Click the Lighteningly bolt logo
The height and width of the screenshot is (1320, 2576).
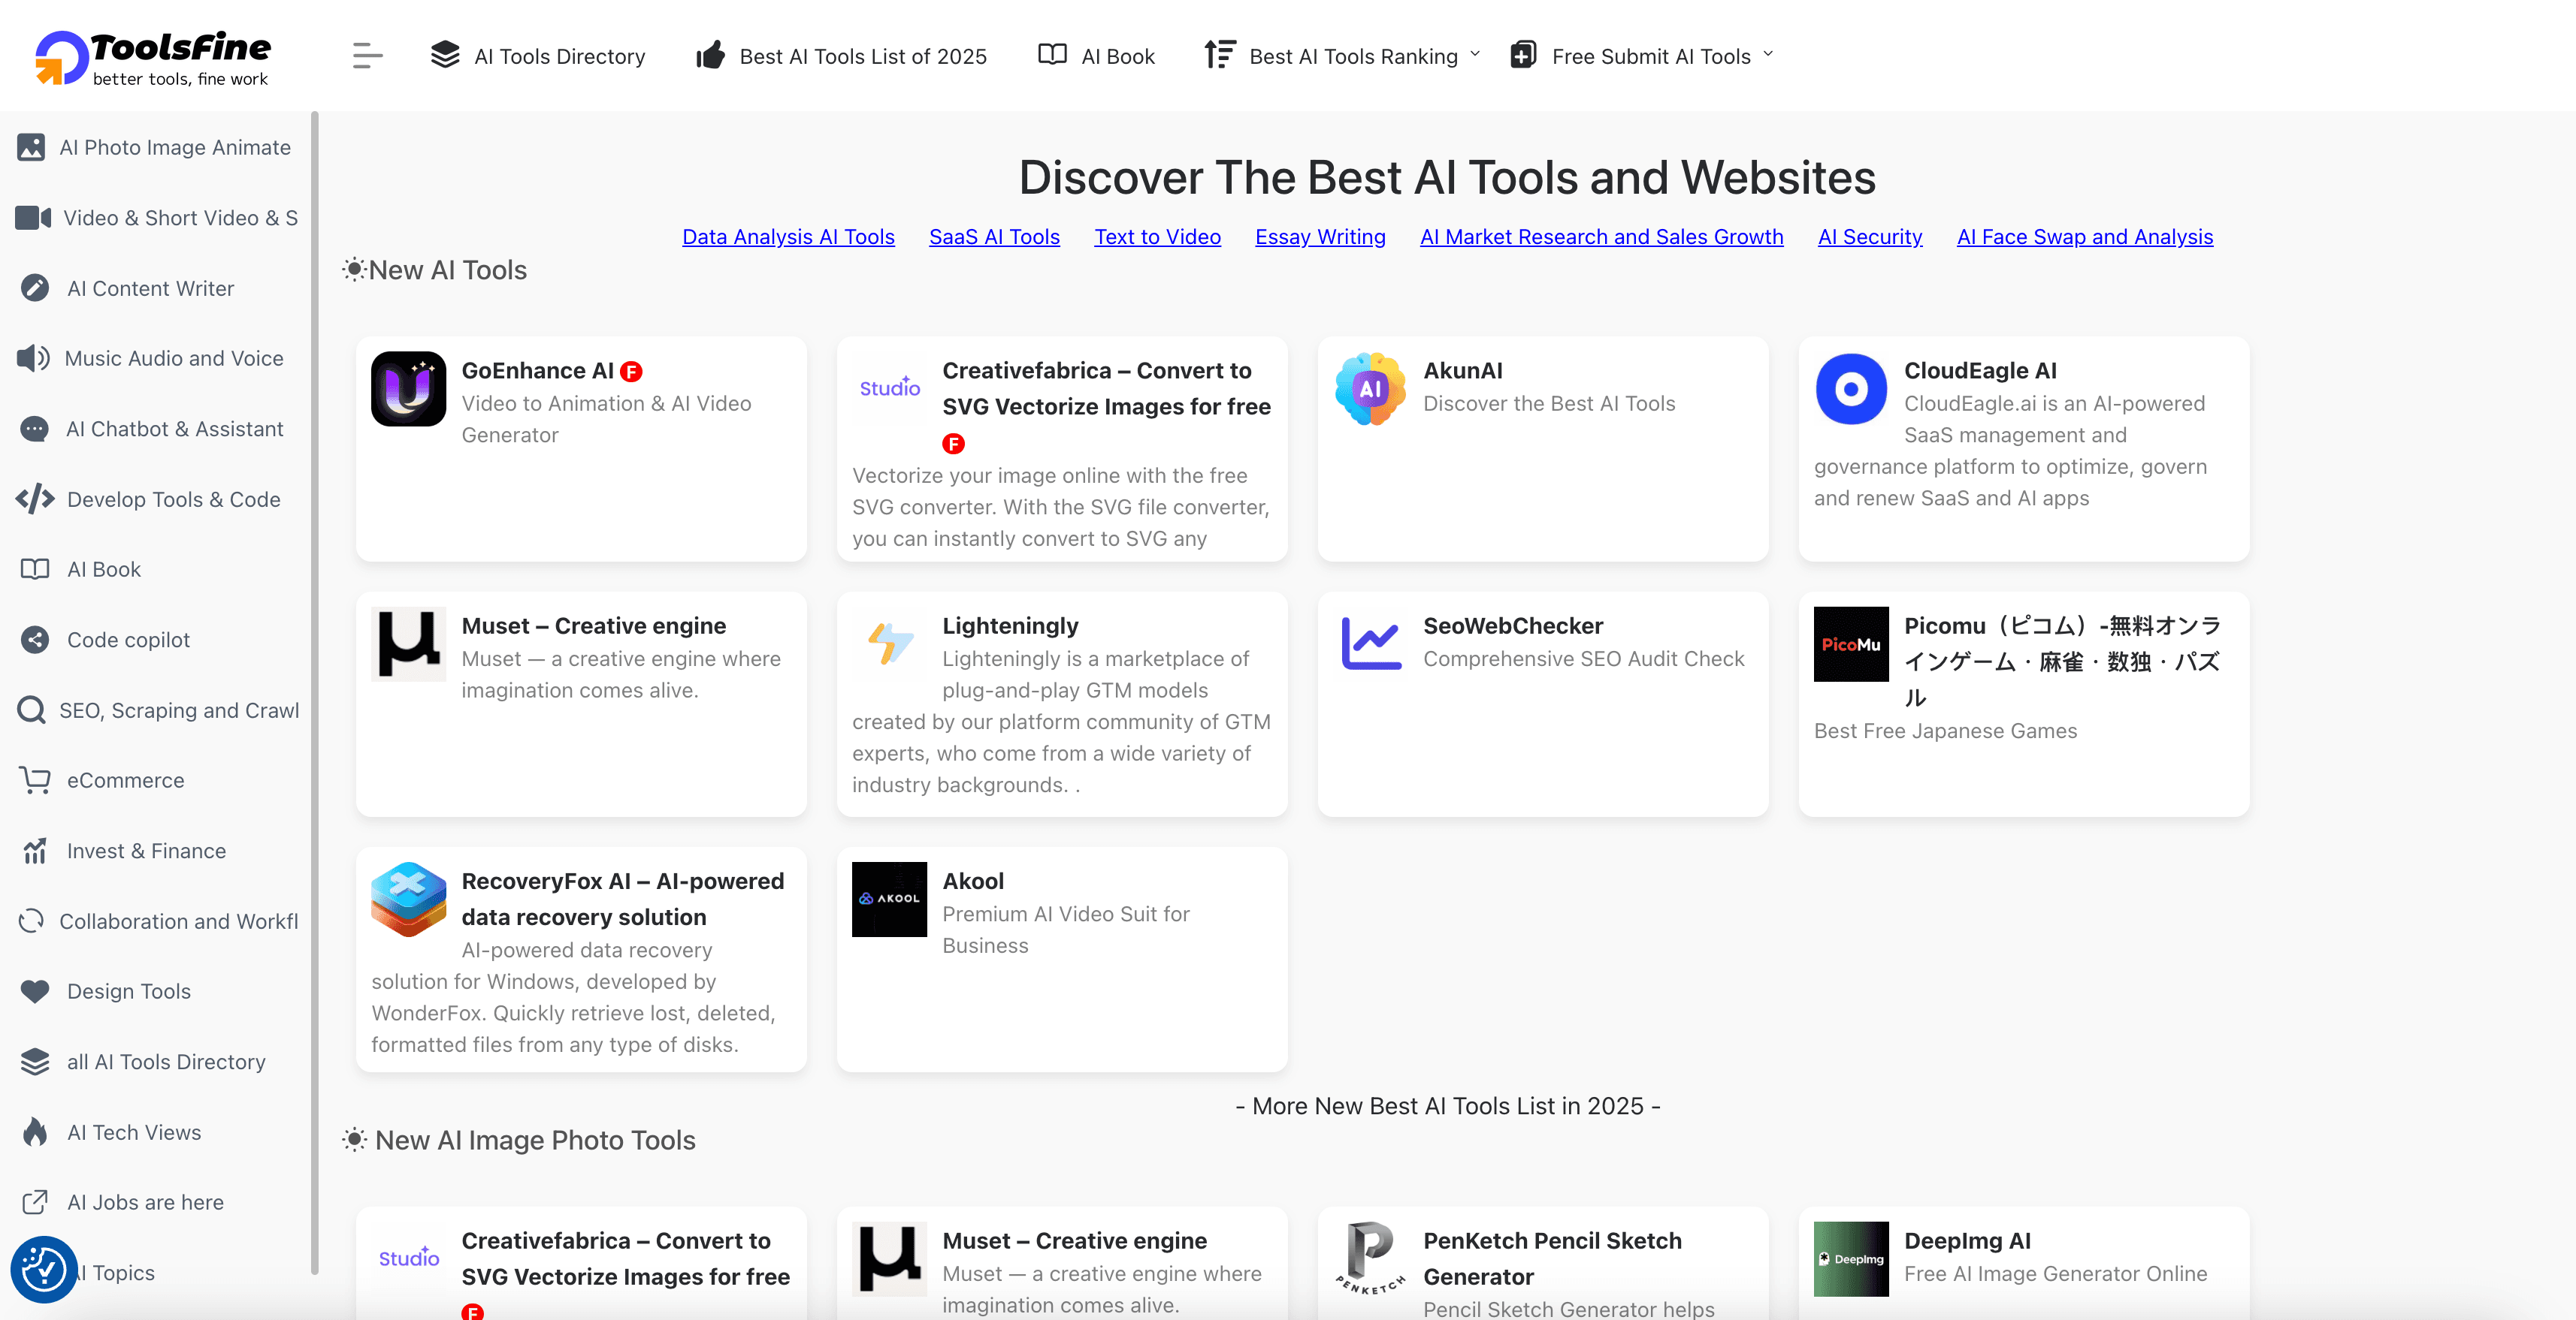pos(889,643)
